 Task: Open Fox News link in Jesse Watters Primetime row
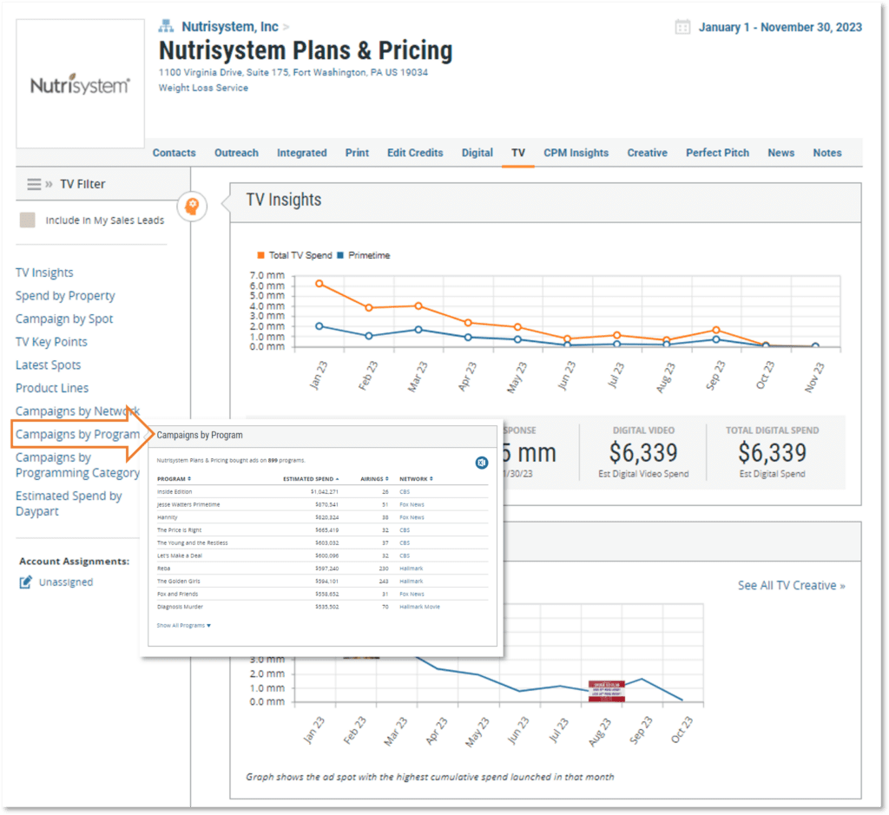[412, 504]
